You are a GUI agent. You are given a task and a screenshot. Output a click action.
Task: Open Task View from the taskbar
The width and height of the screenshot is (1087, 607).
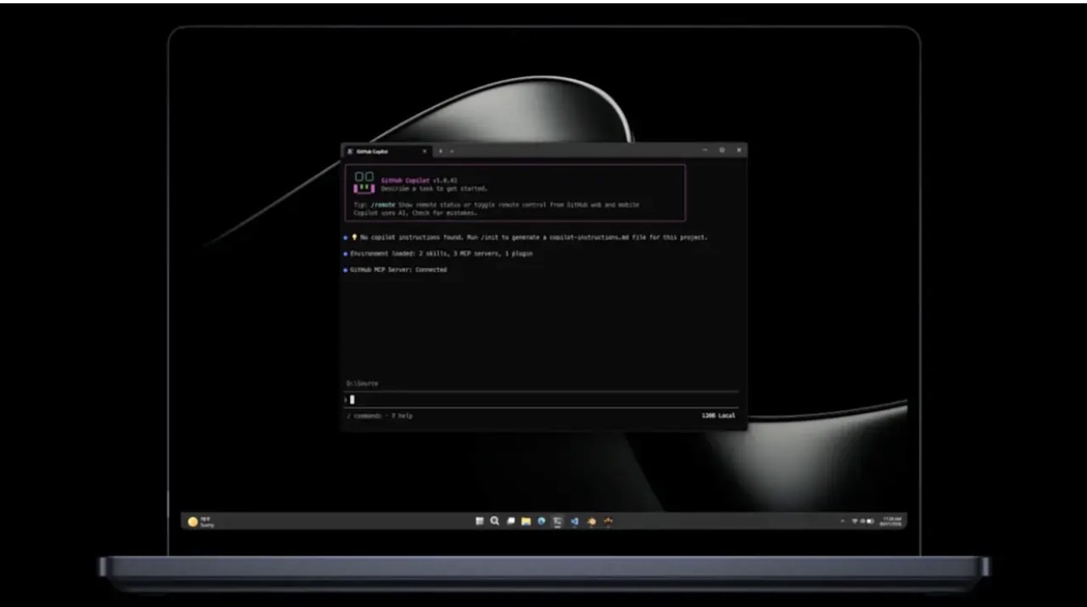[511, 521]
